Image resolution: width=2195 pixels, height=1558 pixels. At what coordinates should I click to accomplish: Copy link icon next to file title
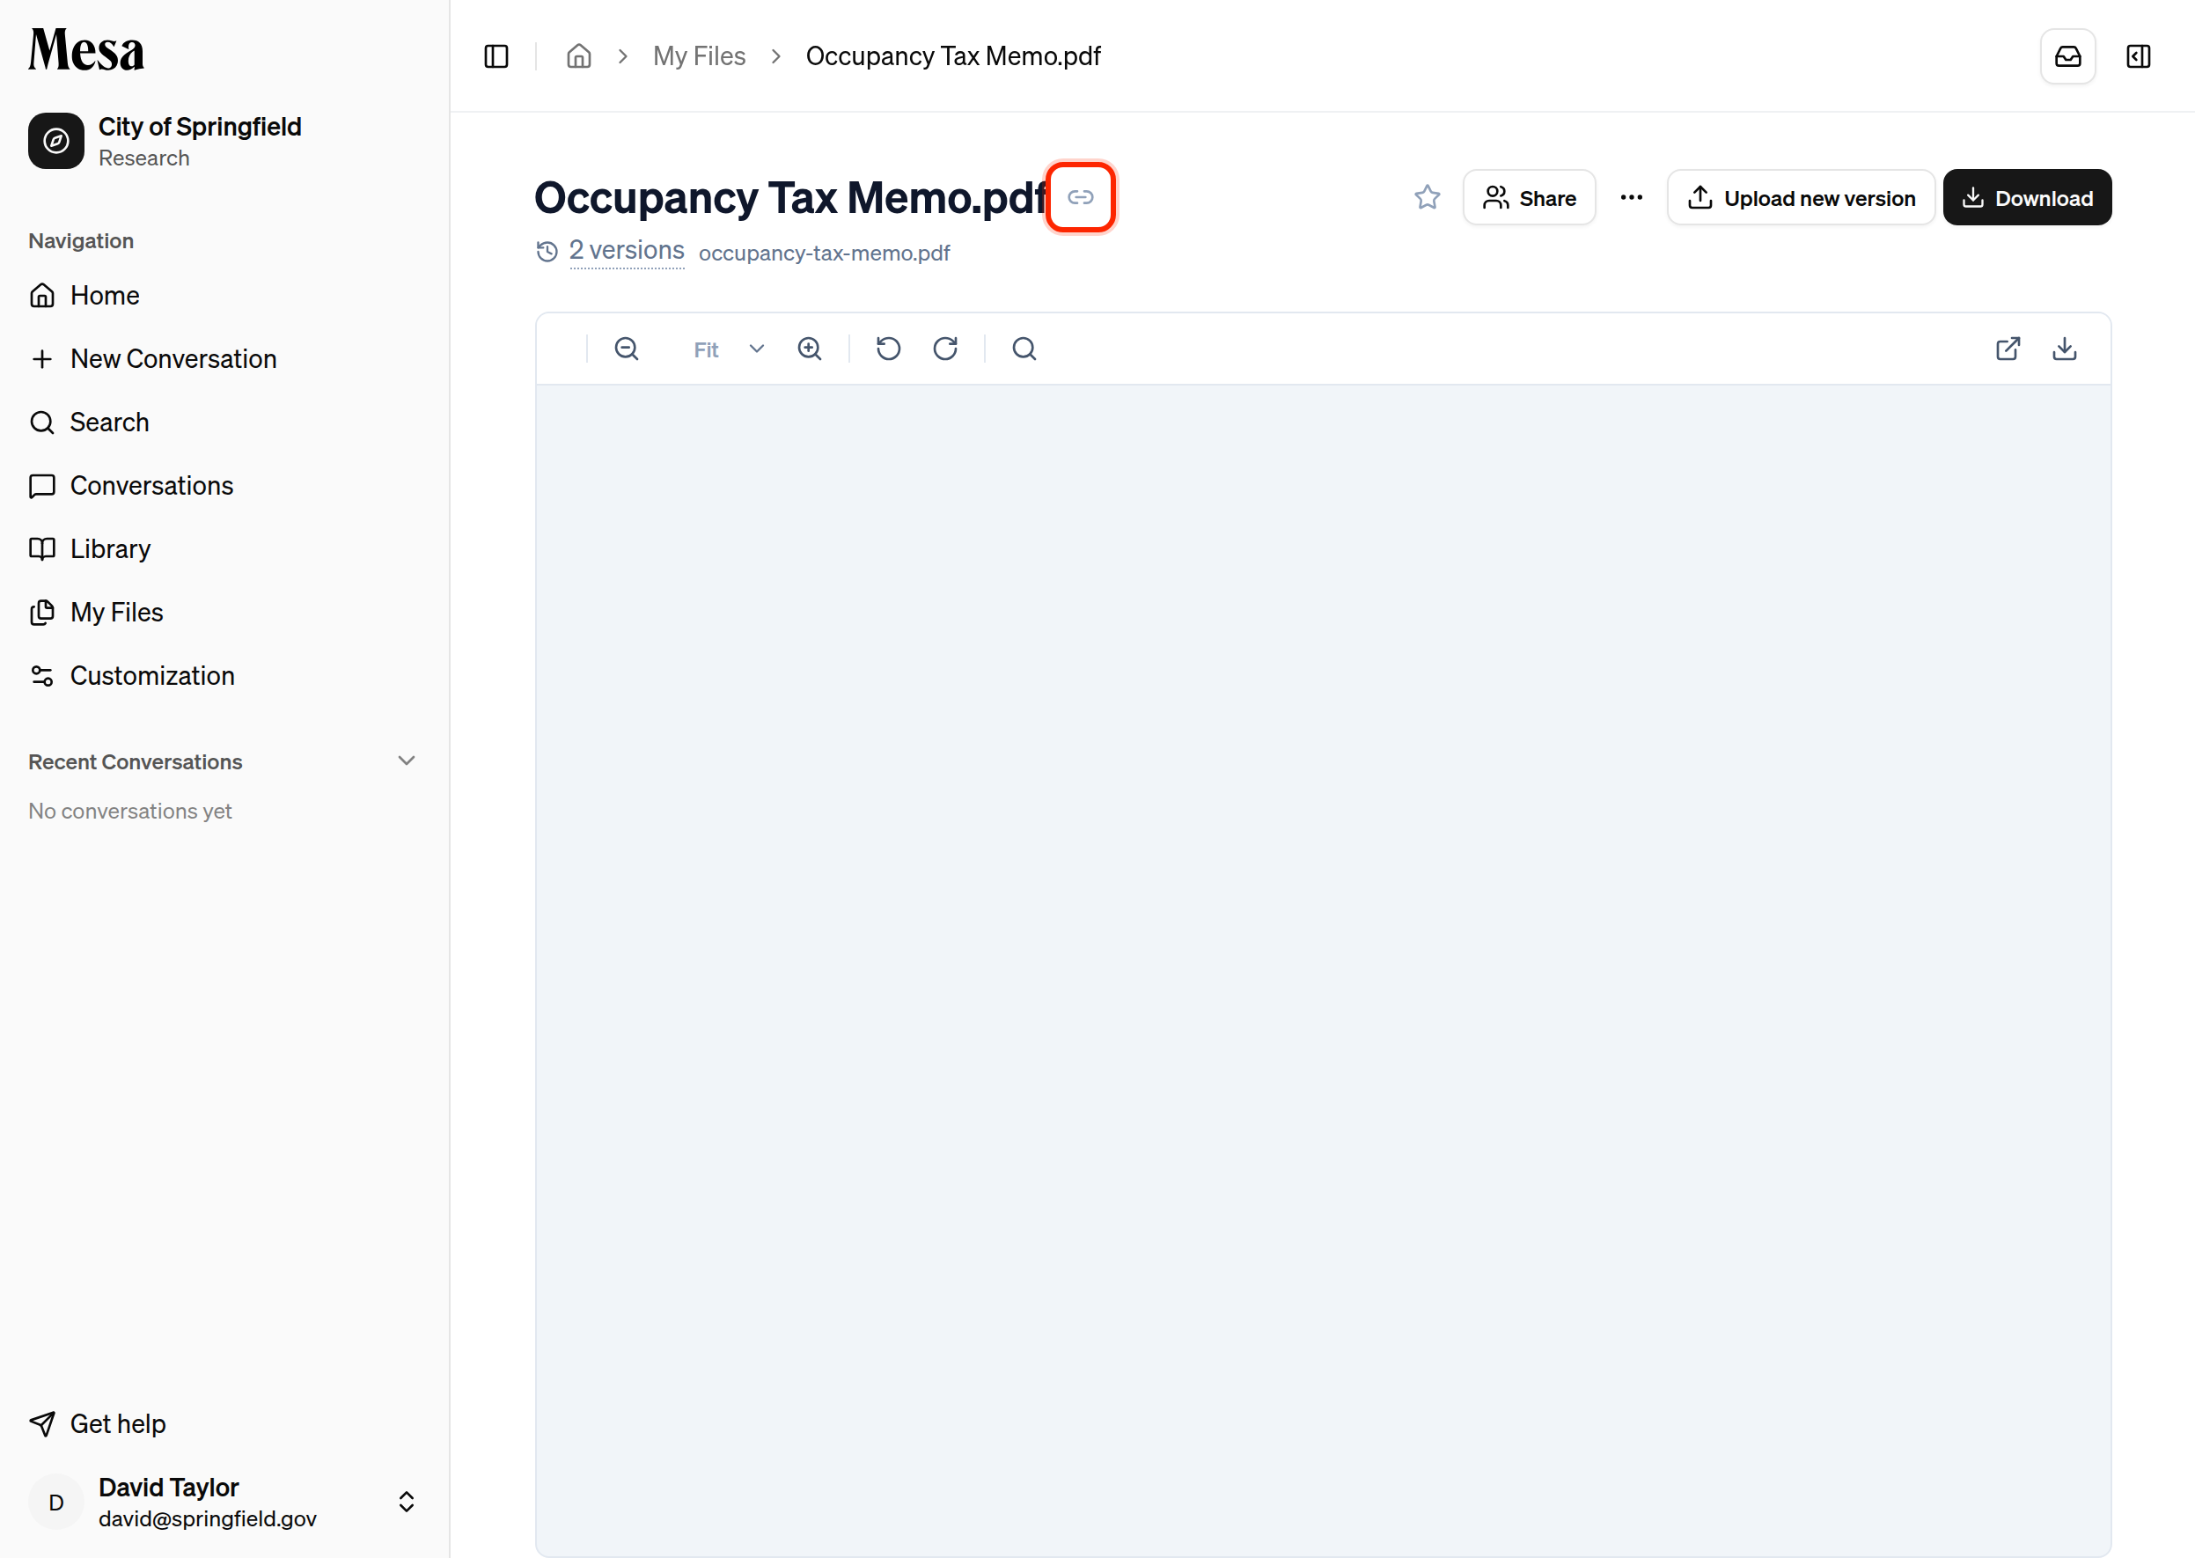coord(1080,198)
